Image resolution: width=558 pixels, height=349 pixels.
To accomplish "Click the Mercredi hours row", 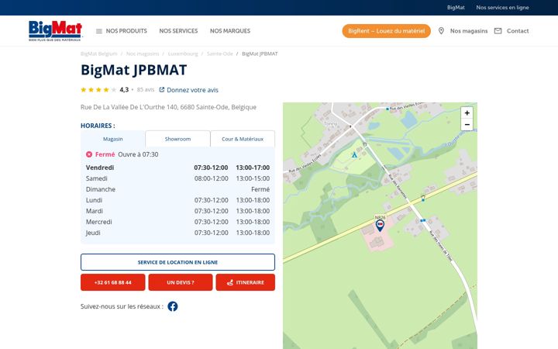I will [x=177, y=222].
